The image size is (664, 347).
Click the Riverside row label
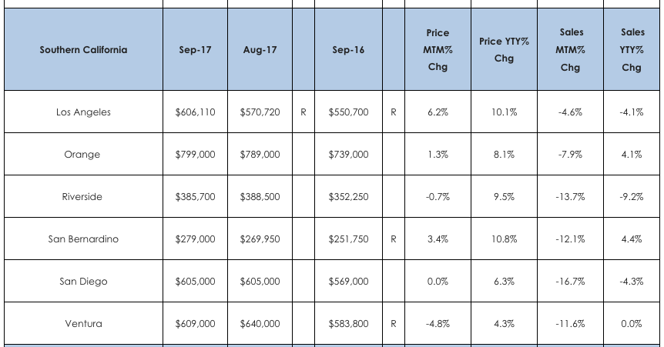coord(83,197)
